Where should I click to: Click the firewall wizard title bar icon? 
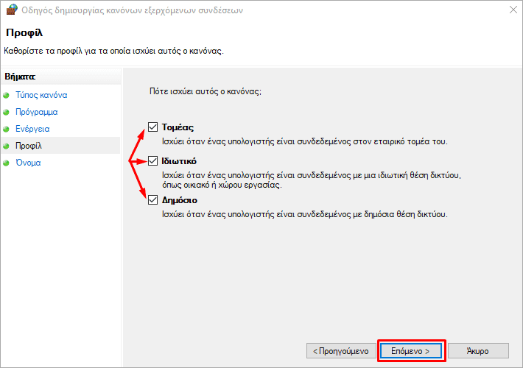11,10
